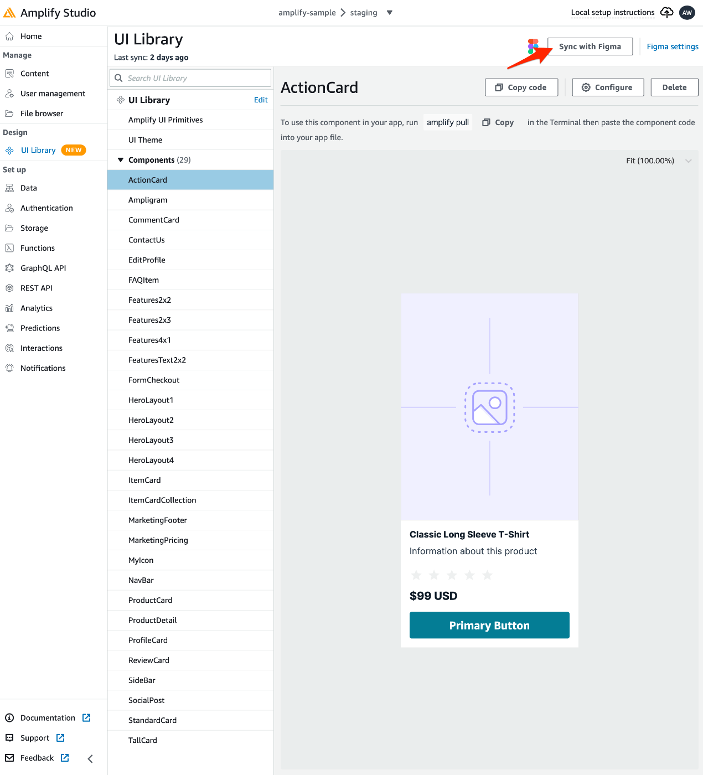Collapse the Components (29) tree

121,160
